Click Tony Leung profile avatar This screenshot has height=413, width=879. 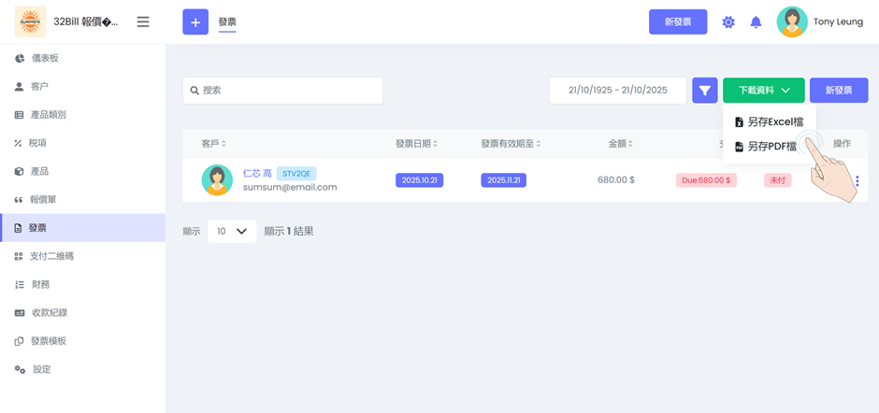(x=792, y=21)
